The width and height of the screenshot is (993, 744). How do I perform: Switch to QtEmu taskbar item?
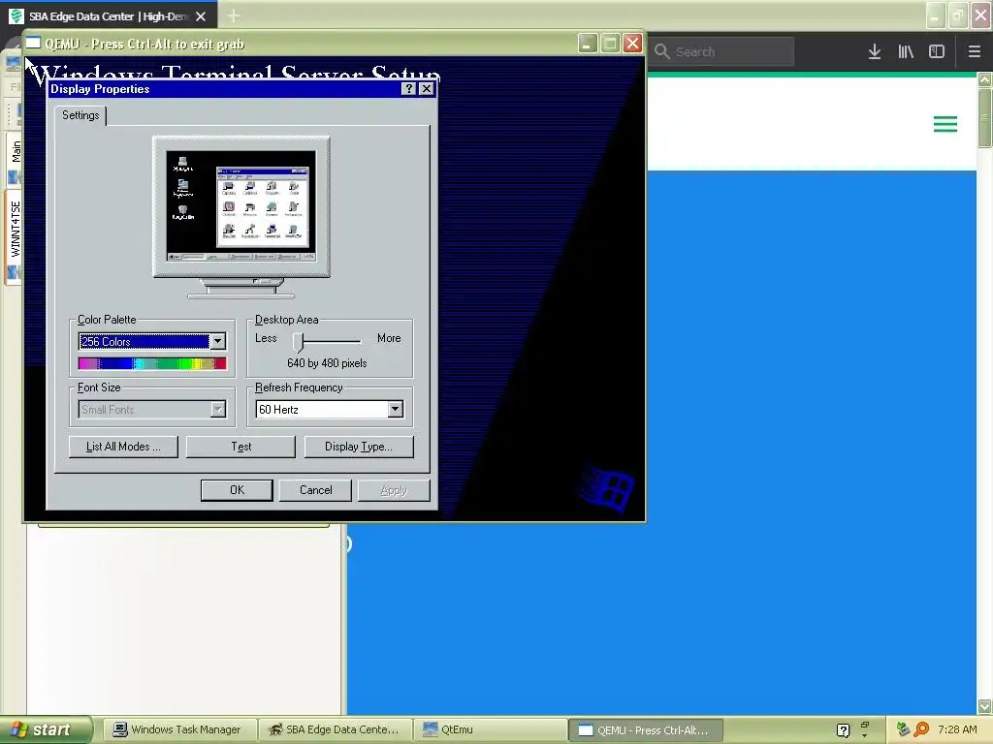pyautogui.click(x=490, y=729)
